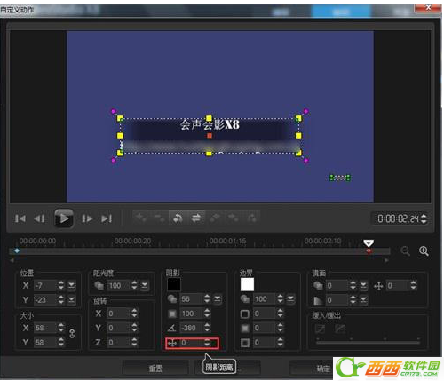Image resolution: width=444 pixels, height=381 pixels.
Task: Jump to the start of the clip
Action: (20, 218)
